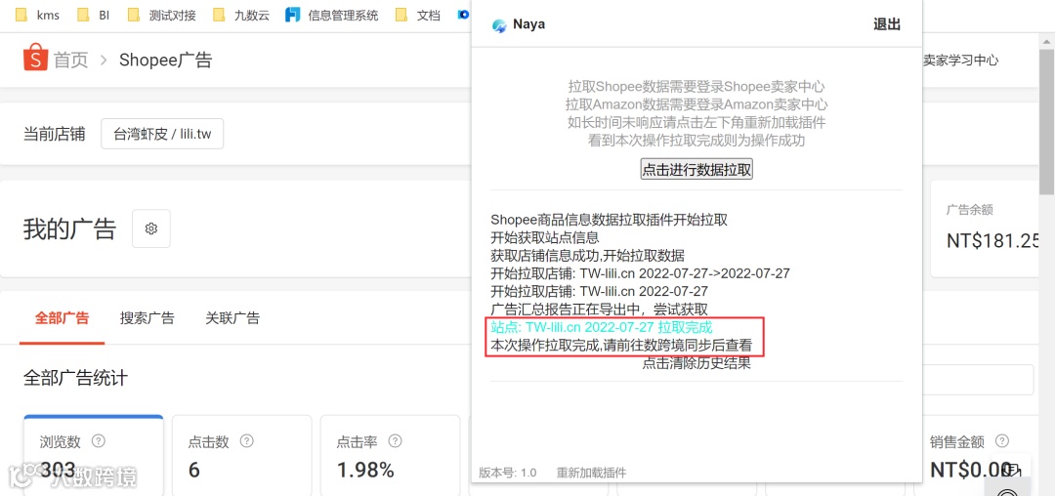Click the 全部广告统计 heading
Image resolution: width=1055 pixels, height=496 pixels.
pos(75,378)
